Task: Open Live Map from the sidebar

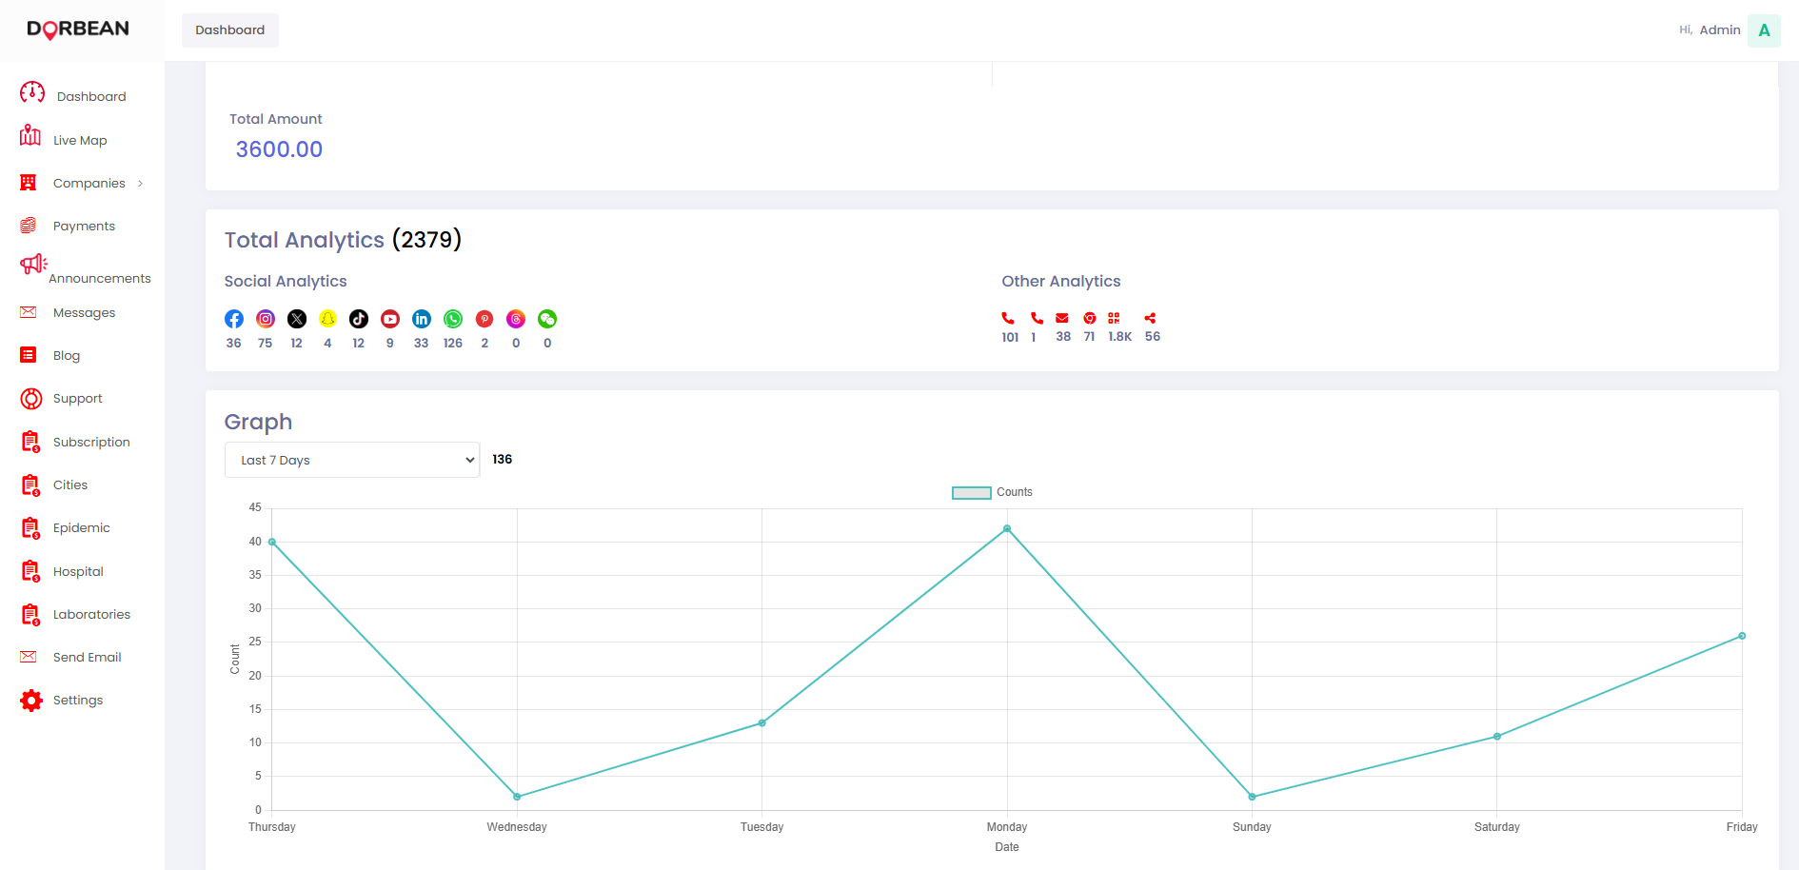Action: pyautogui.click(x=80, y=140)
